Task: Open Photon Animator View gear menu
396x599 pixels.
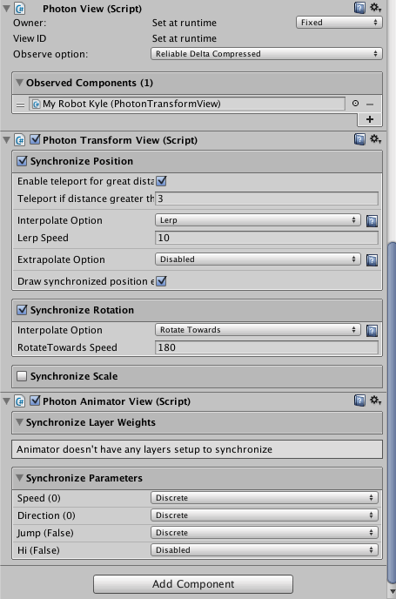Action: point(375,400)
